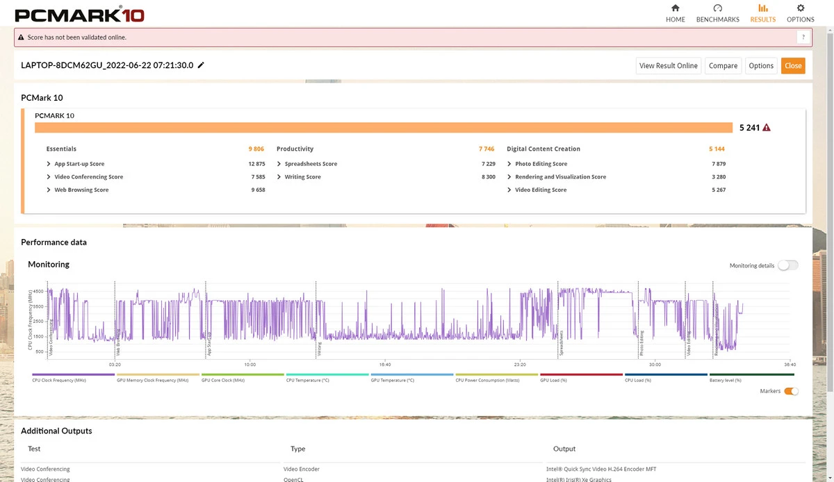Open the Home icon in top navigation

[675, 8]
